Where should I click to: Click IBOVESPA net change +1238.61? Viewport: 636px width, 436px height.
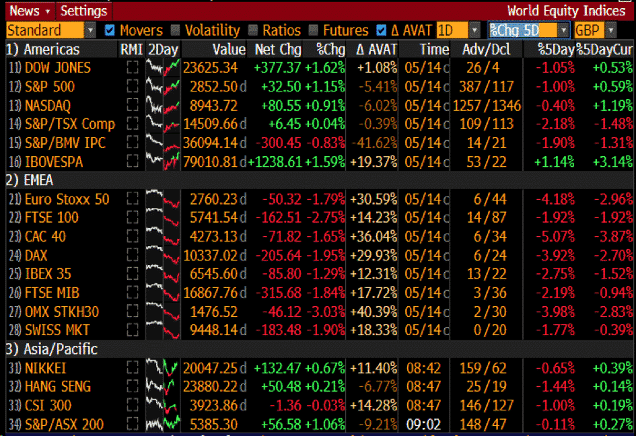(275, 161)
